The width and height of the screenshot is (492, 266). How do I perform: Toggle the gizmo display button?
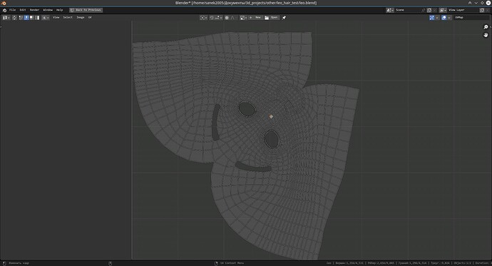pyautogui.click(x=432, y=18)
